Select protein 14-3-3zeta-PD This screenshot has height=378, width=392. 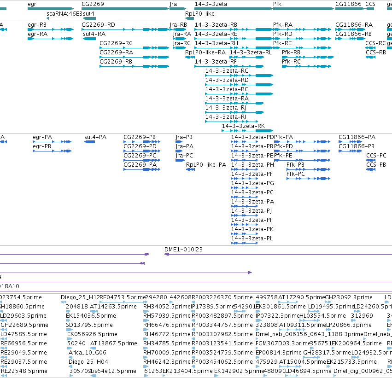[x=244, y=142]
